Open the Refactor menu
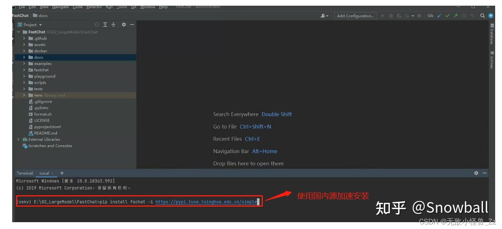Viewport: 502px width, 229px height. (x=94, y=7)
